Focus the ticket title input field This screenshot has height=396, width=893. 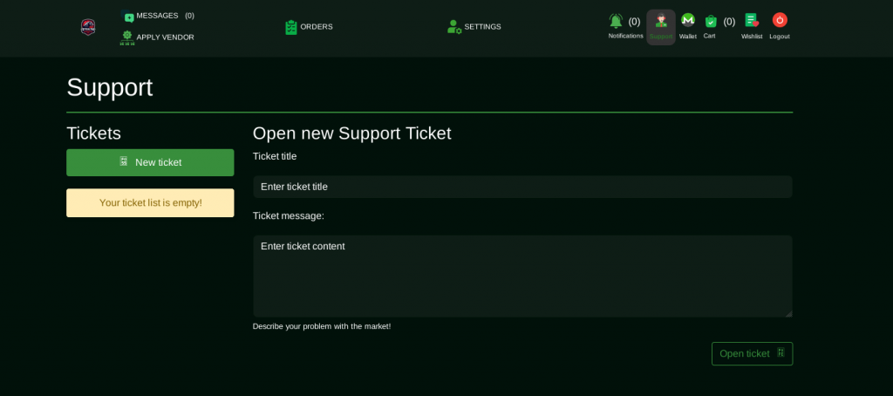522,187
